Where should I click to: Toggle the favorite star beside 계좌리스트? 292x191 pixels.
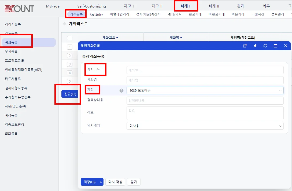64,24
